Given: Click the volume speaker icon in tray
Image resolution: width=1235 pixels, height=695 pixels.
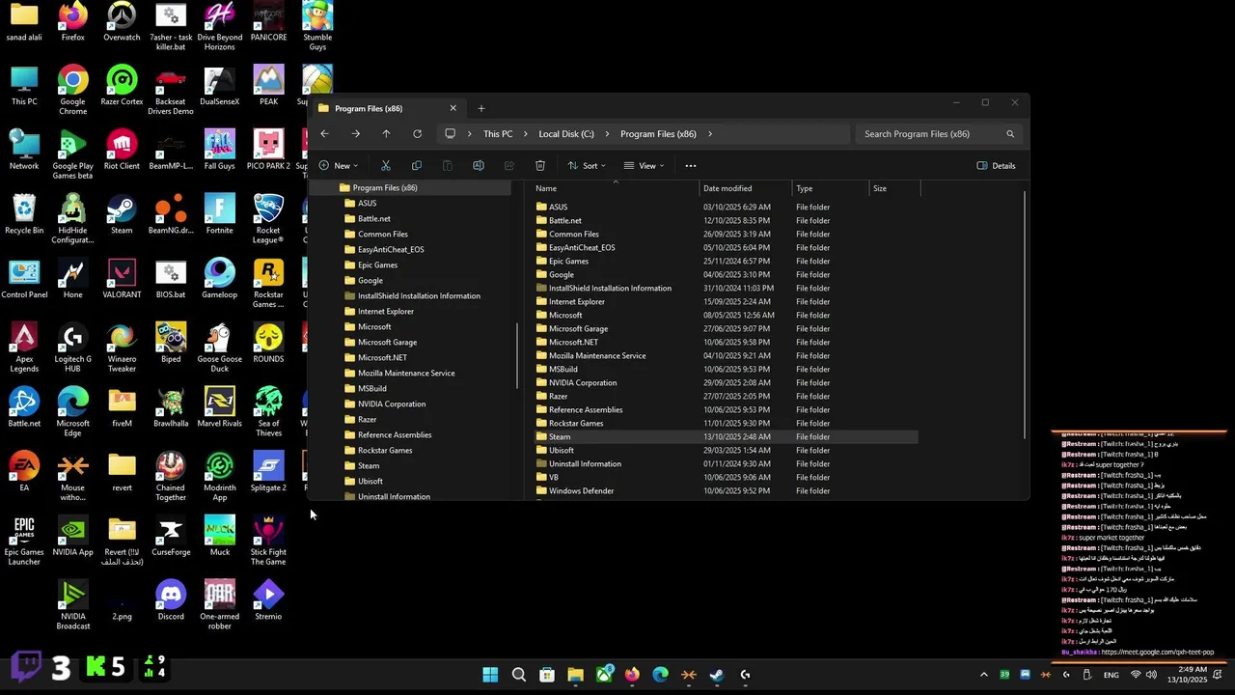Looking at the screenshot, I should coord(1151,675).
